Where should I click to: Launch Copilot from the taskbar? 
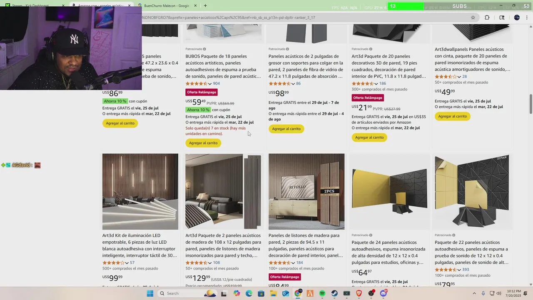tap(237, 293)
